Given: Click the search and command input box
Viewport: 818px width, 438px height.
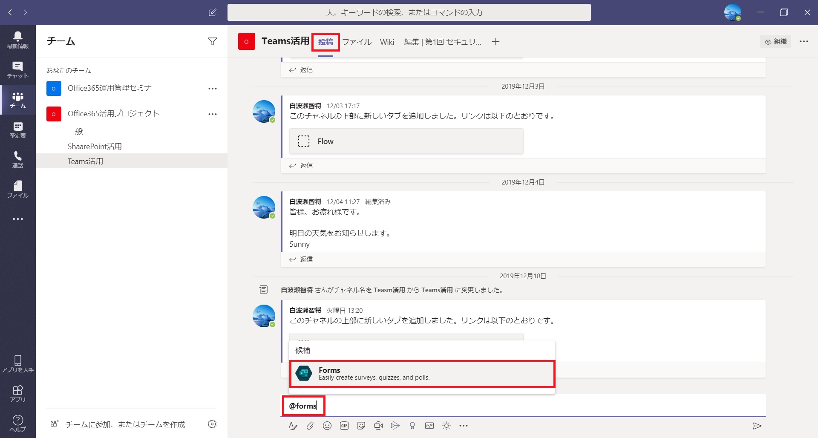Looking at the screenshot, I should coord(409,12).
